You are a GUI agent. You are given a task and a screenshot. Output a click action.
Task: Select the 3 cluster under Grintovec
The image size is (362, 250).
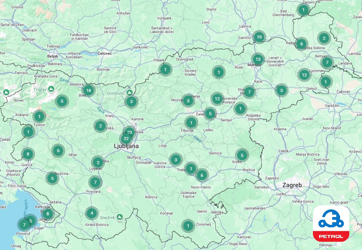[x=131, y=101]
